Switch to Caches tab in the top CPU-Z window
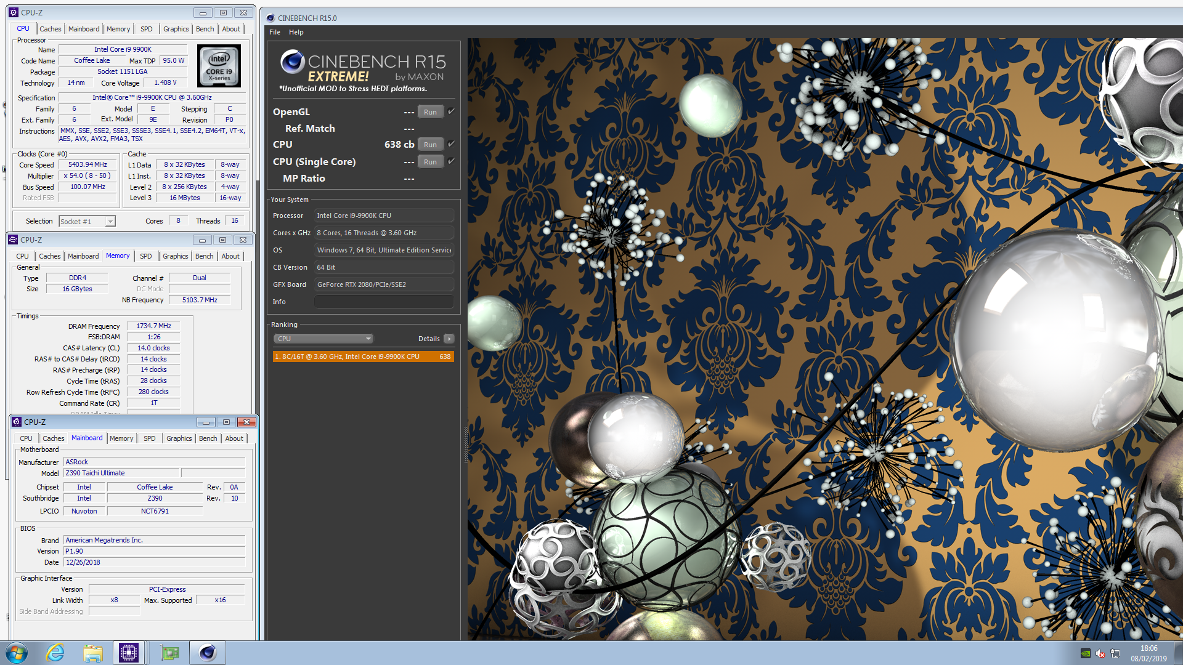Image resolution: width=1183 pixels, height=665 pixels. point(51,29)
